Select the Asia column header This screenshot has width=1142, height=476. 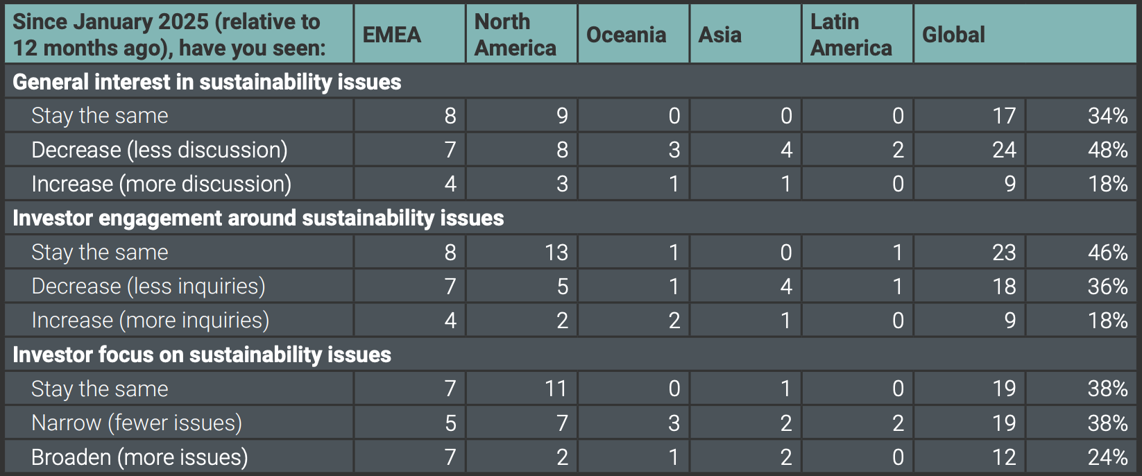[x=720, y=35]
